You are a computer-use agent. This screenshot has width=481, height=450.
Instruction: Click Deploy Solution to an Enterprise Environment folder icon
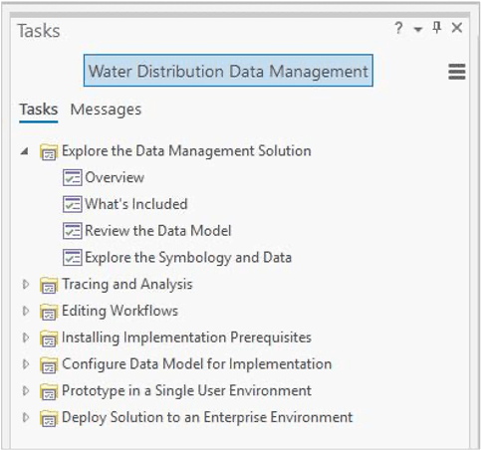point(49,418)
